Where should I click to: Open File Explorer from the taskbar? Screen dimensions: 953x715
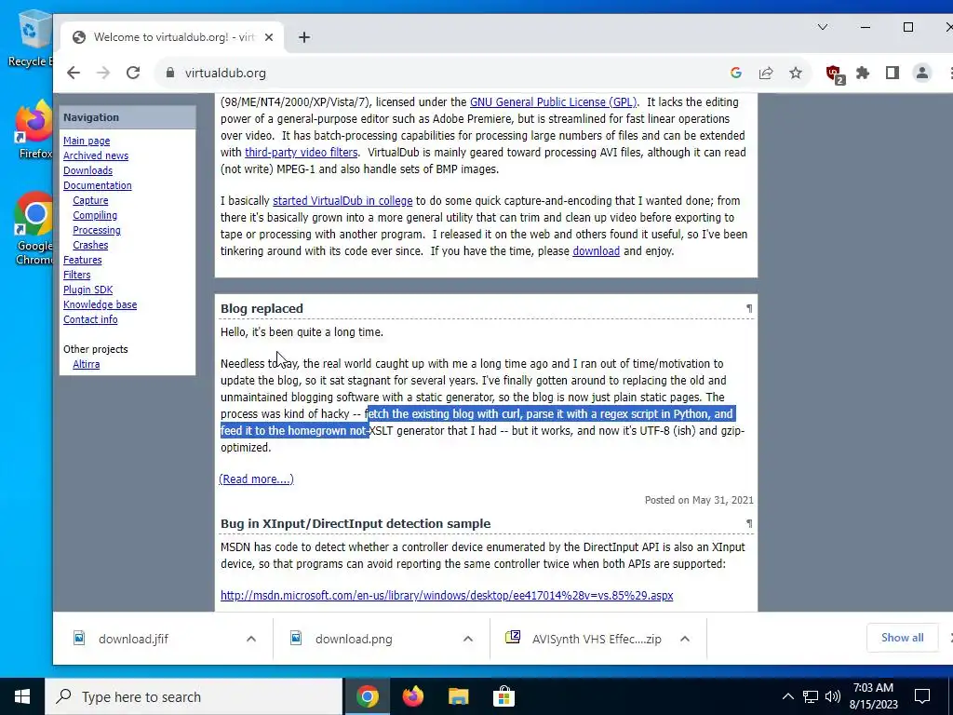tap(458, 696)
